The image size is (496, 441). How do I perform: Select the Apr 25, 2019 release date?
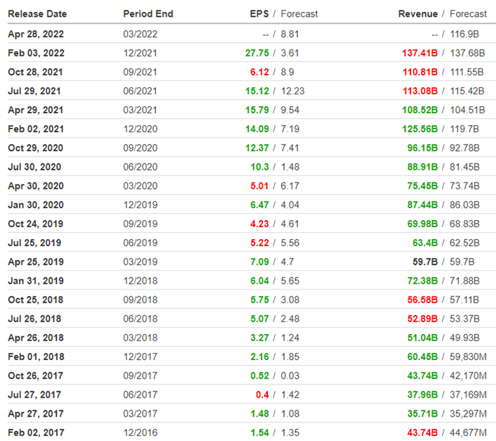pos(36,262)
